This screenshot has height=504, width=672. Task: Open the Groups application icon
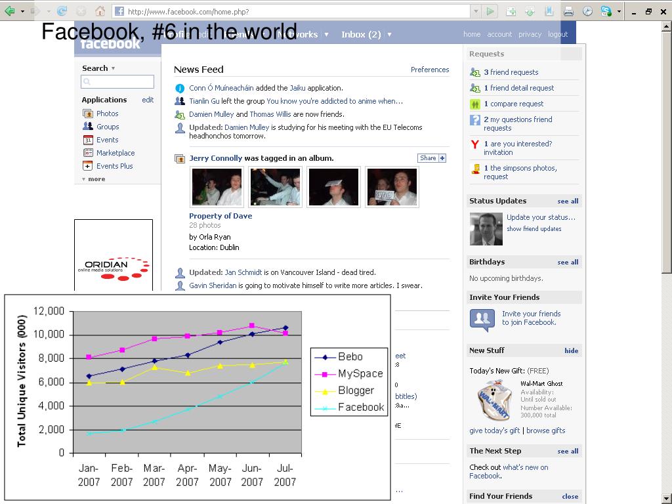click(87, 127)
